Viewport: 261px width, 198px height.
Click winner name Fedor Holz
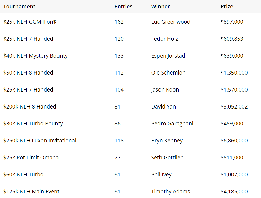pyautogui.click(x=164, y=39)
